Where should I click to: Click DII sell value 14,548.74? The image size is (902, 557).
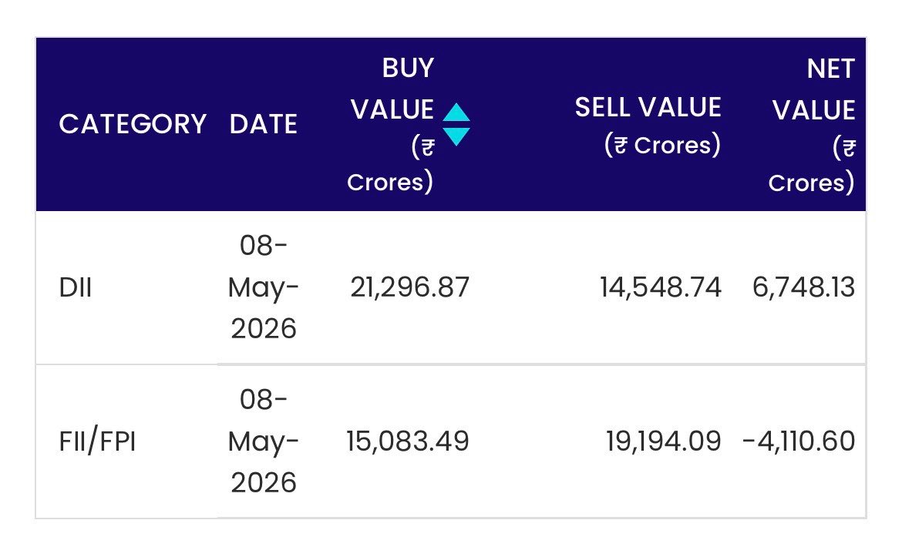(661, 287)
